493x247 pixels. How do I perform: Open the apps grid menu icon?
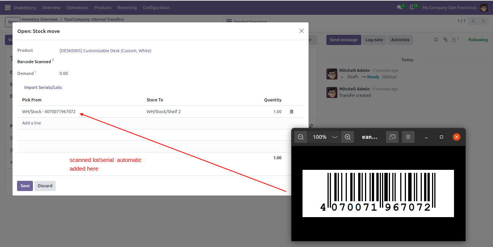(x=8, y=8)
